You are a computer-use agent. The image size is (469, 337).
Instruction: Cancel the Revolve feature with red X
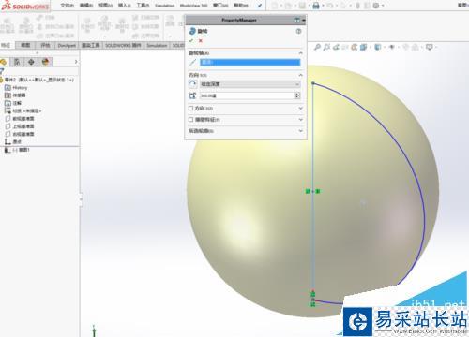pyautogui.click(x=201, y=41)
